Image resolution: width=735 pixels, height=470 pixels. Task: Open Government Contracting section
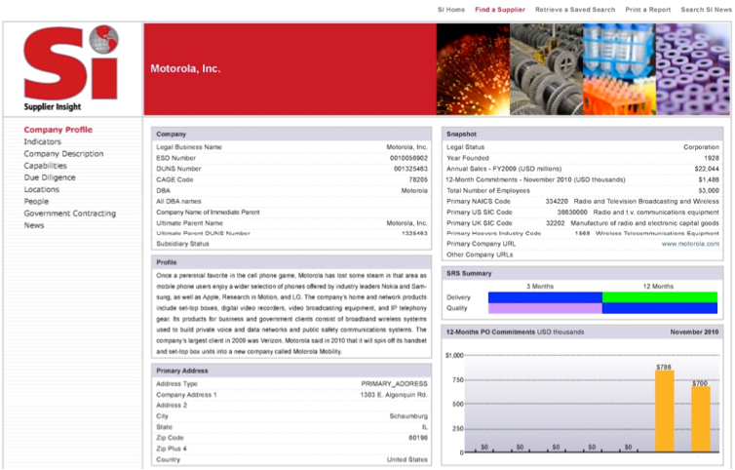click(70, 214)
